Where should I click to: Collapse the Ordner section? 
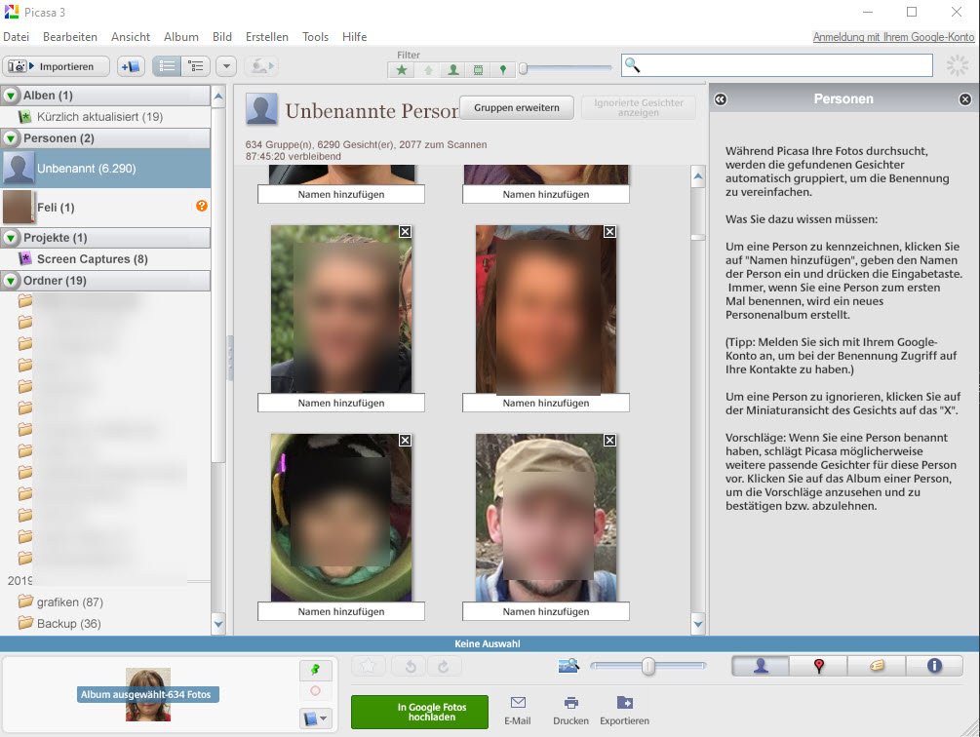pyautogui.click(x=11, y=281)
